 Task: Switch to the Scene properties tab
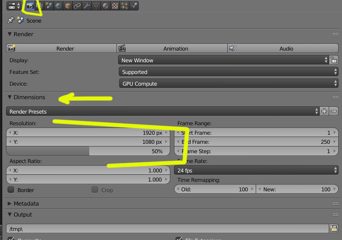point(49,6)
